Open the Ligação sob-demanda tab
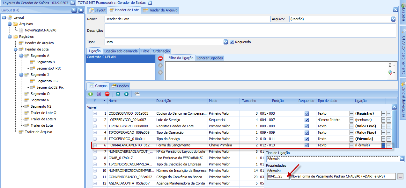Screen dimensions: 406x188 click(x=121, y=51)
